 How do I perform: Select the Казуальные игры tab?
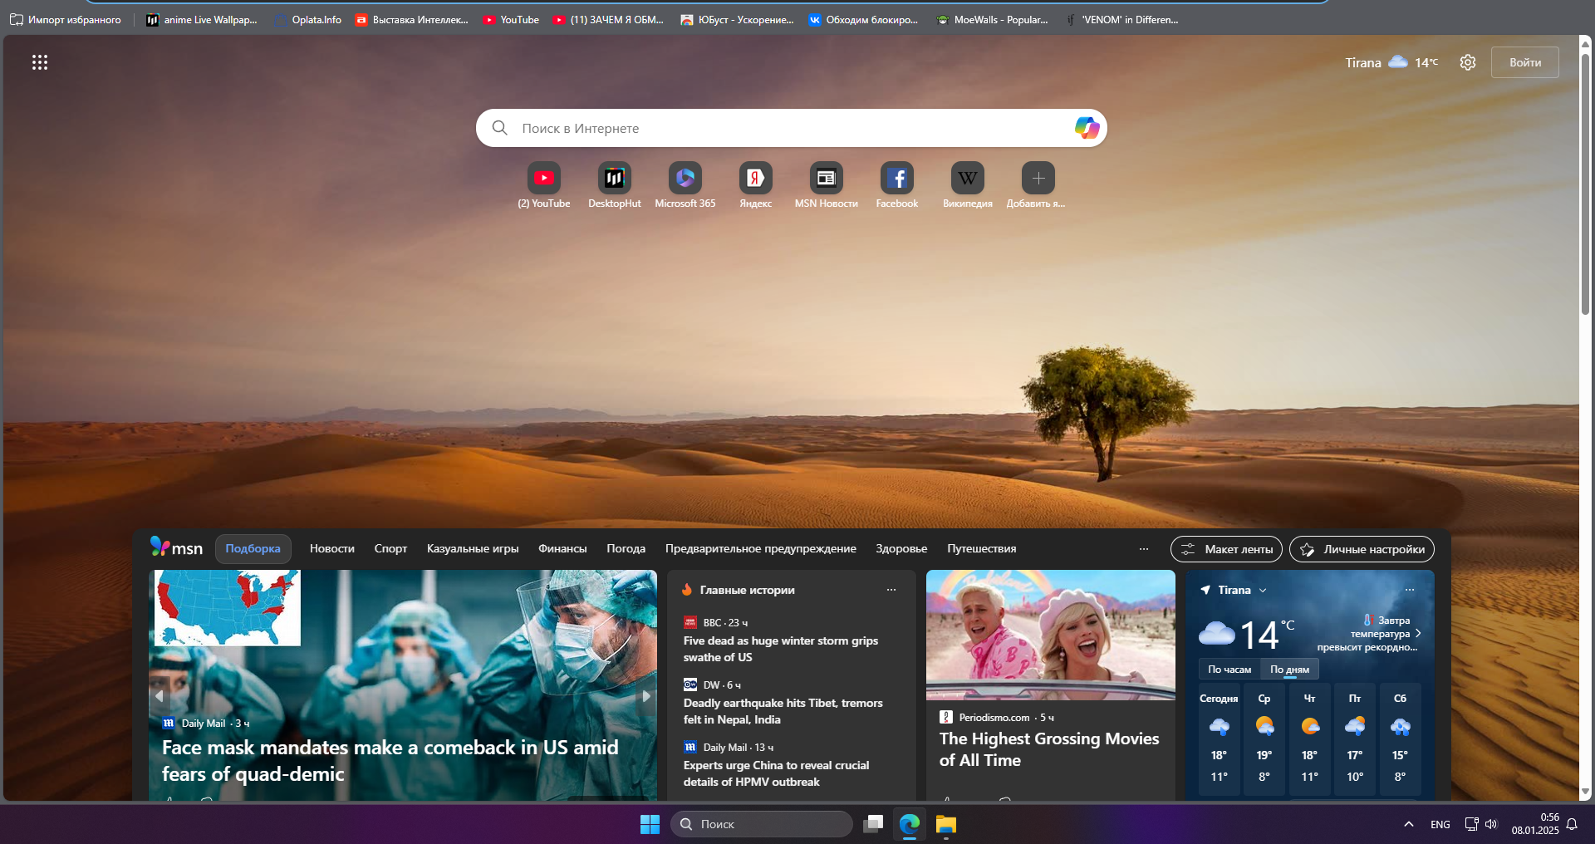(x=473, y=549)
